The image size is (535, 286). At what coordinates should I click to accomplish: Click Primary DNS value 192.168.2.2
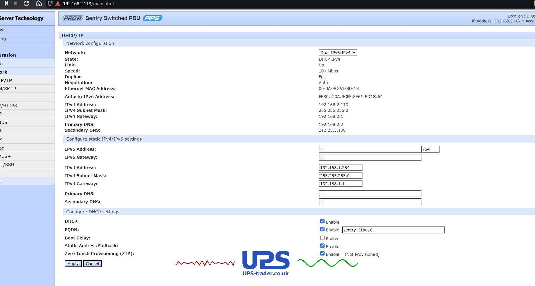click(331, 124)
